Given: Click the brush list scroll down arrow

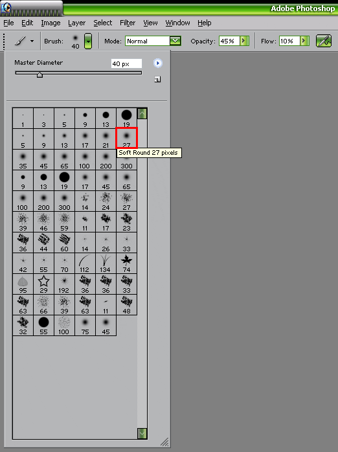Looking at the screenshot, I should (142, 433).
